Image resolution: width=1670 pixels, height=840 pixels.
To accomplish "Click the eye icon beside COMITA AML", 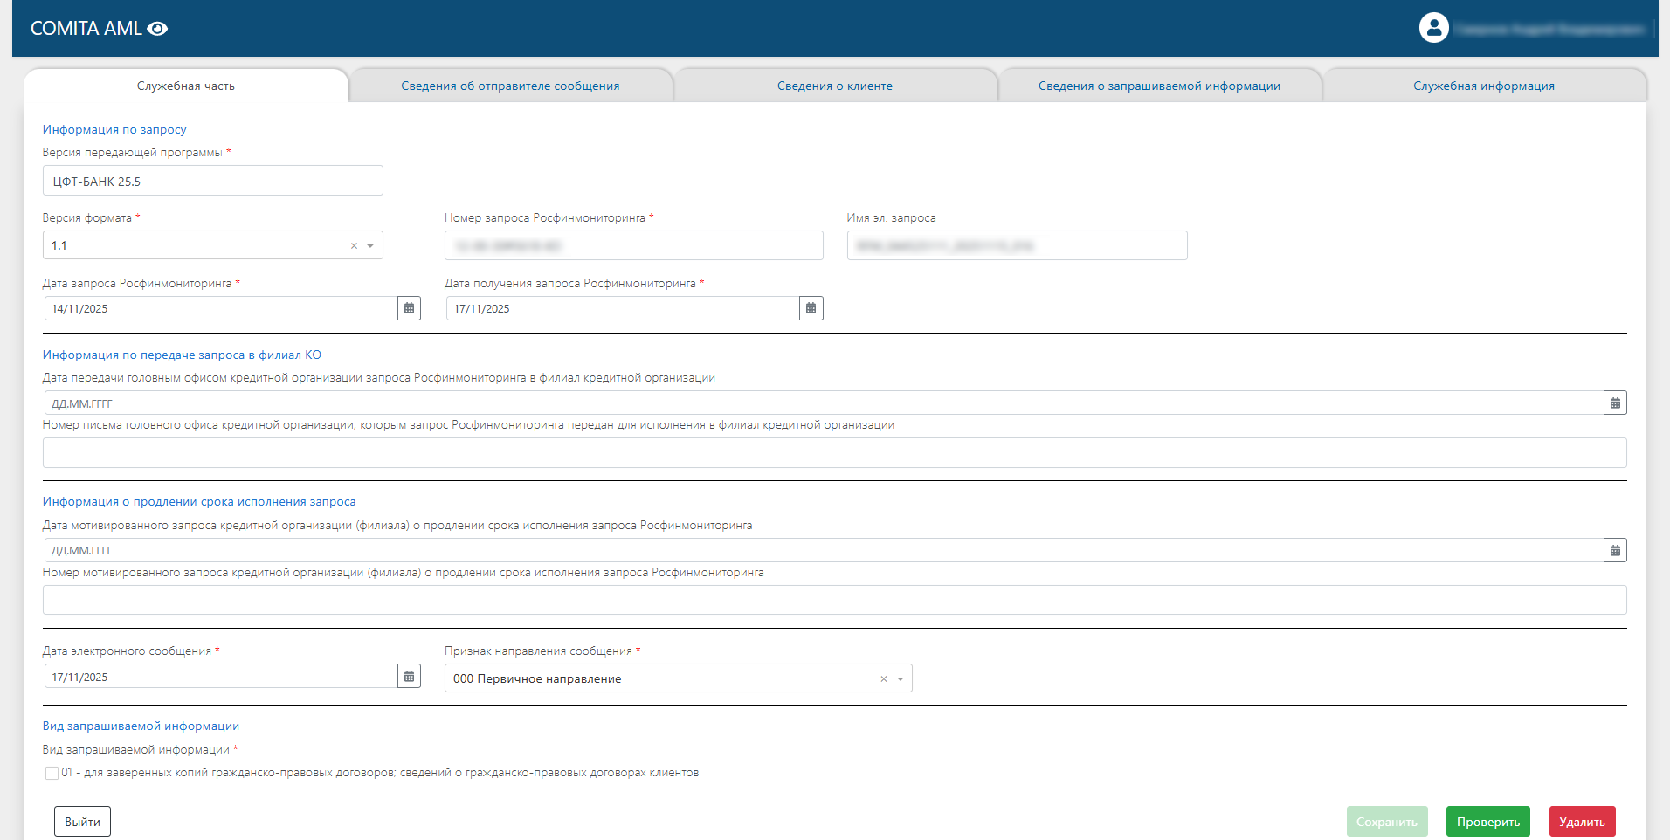I will 157,29.
